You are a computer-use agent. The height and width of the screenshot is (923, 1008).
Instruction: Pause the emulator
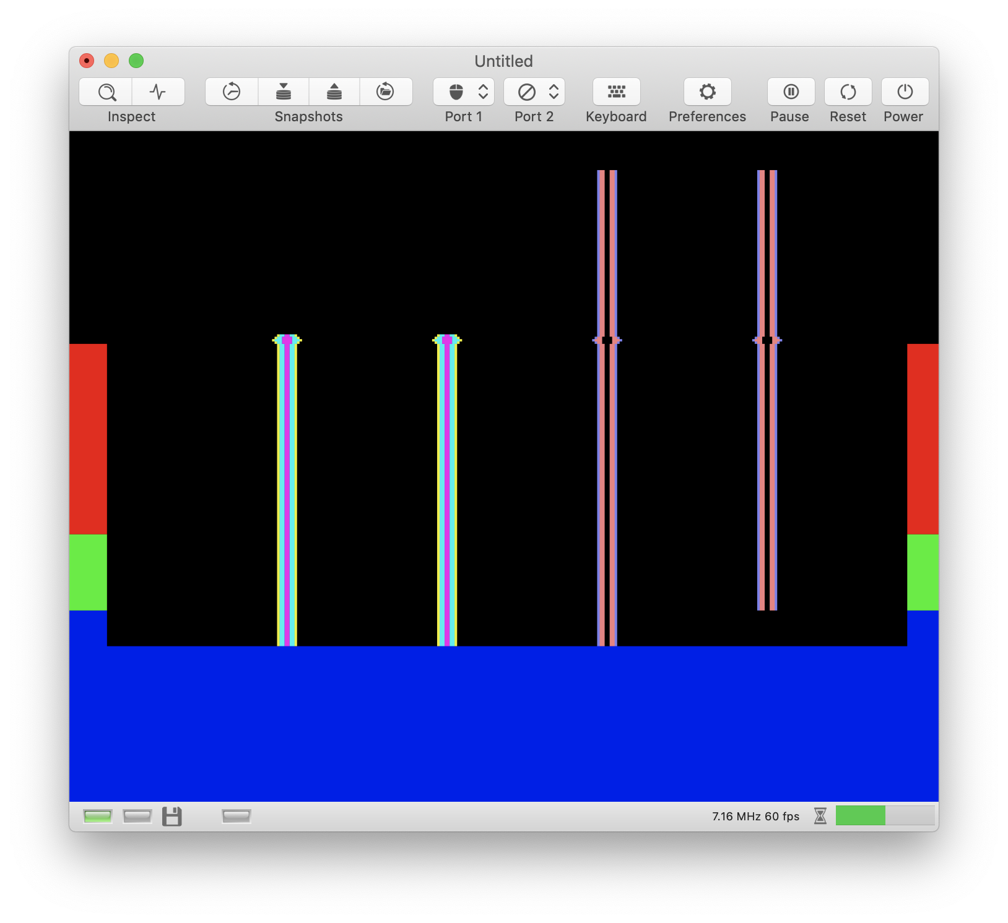click(791, 92)
